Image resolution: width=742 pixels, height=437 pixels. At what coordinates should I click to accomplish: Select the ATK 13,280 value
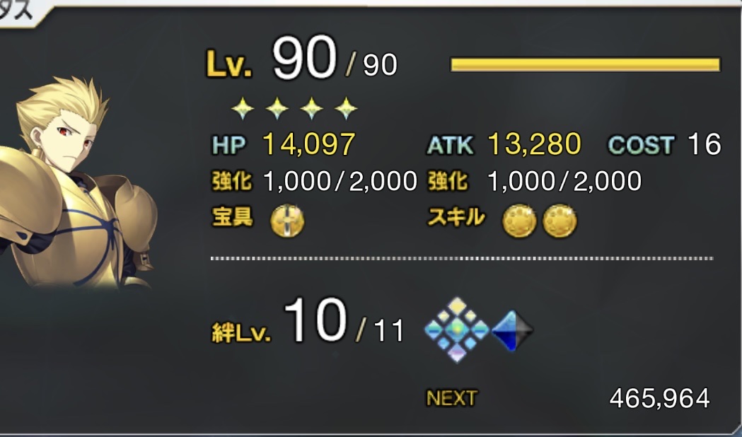click(534, 144)
